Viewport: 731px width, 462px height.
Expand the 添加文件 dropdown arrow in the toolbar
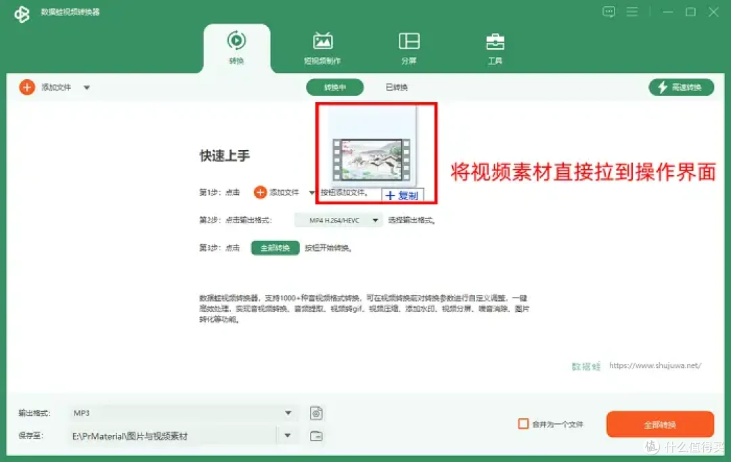tap(87, 87)
